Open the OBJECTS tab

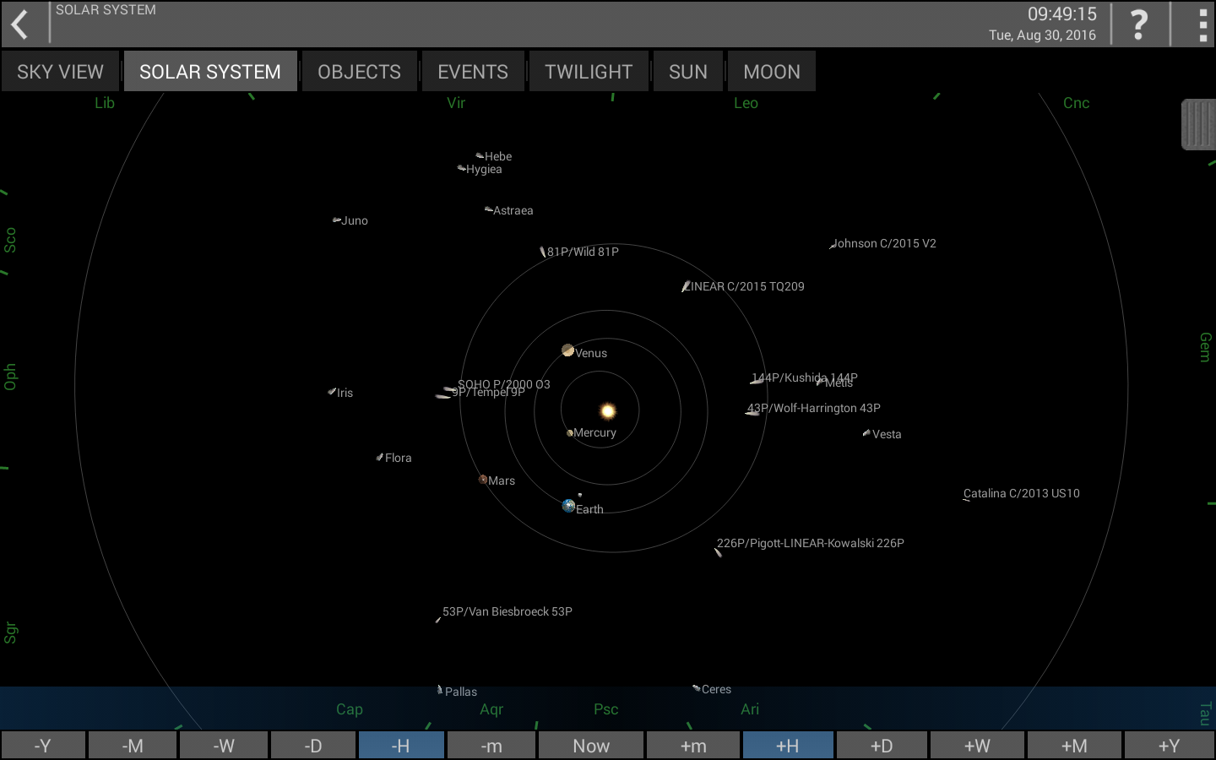point(360,72)
